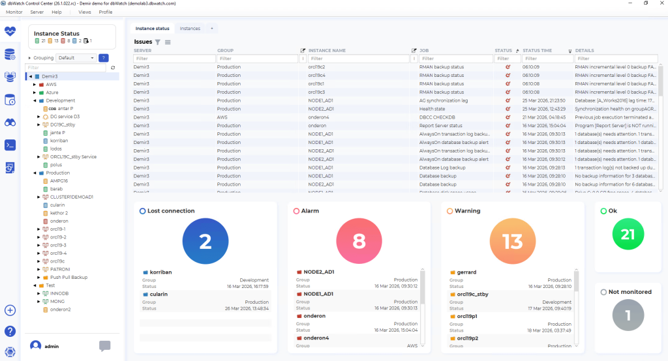Click the SERVER column filter field
This screenshot has width=668, height=361.
(174, 59)
